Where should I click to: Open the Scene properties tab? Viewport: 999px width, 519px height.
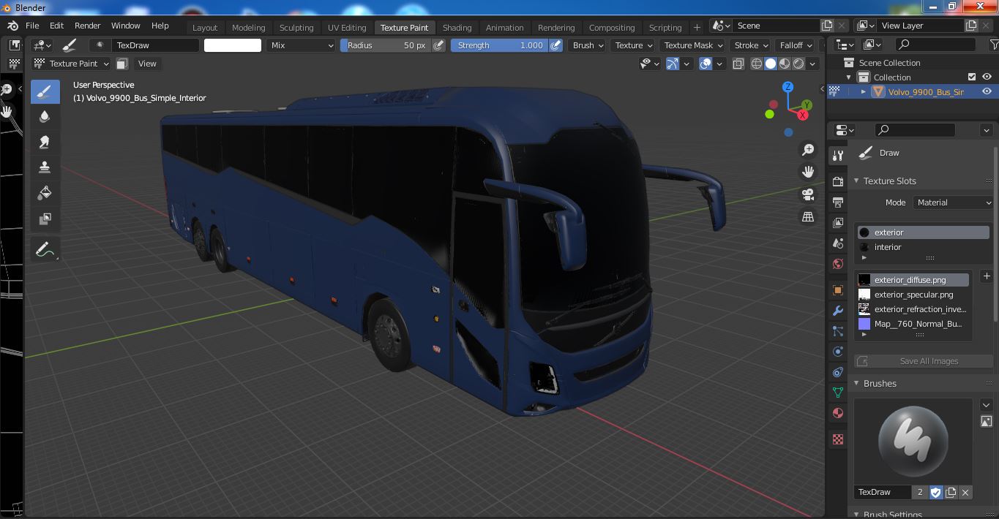point(838,243)
